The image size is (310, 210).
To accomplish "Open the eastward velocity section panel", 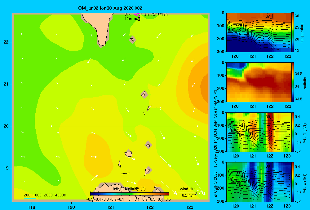I will point(259,182).
